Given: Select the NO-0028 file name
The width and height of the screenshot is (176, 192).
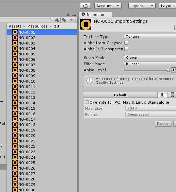Looking at the screenshot, I should tap(27, 179).
